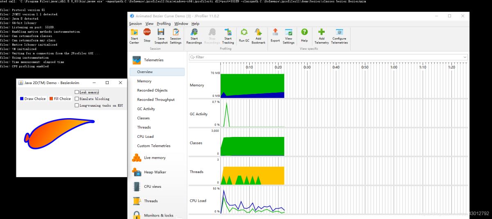Screen dimensions: 492x219
Task: Open the filter dropdown arrow
Action: point(465,57)
